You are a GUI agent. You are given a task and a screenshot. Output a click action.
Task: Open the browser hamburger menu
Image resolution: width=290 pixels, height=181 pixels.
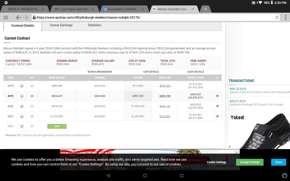click(x=6, y=17)
